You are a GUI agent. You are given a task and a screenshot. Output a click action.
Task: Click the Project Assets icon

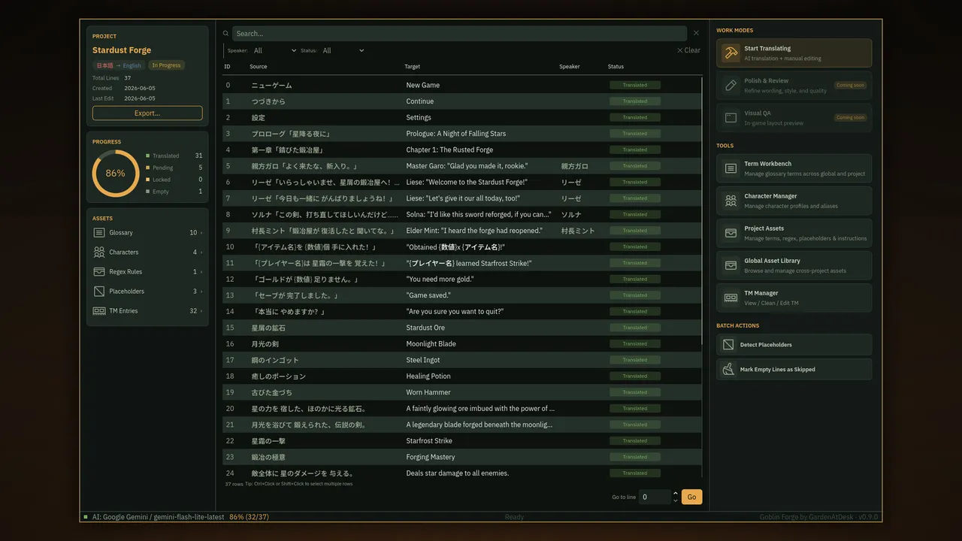731,233
